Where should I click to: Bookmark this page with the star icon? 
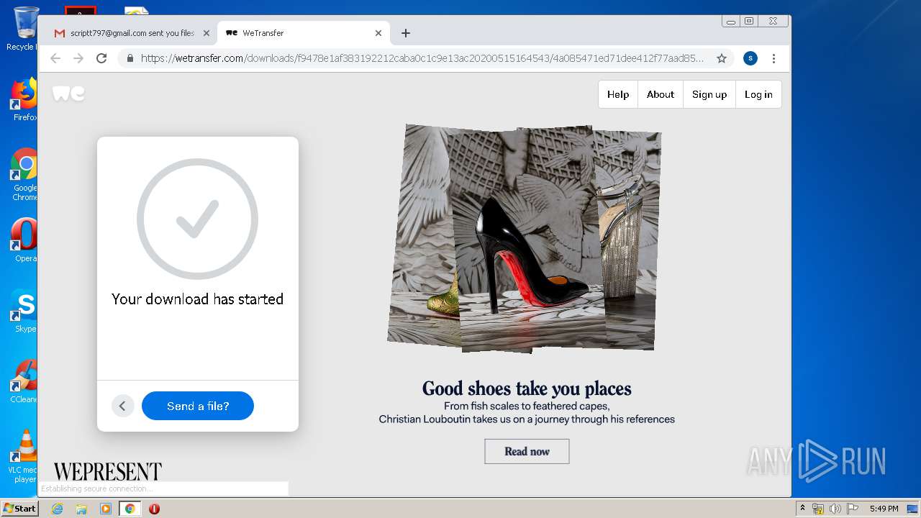(721, 58)
